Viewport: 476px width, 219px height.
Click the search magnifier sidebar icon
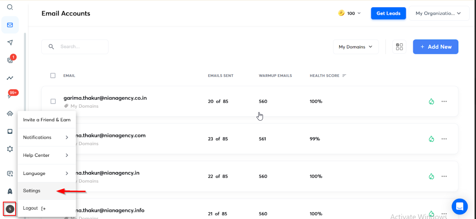tap(10, 7)
